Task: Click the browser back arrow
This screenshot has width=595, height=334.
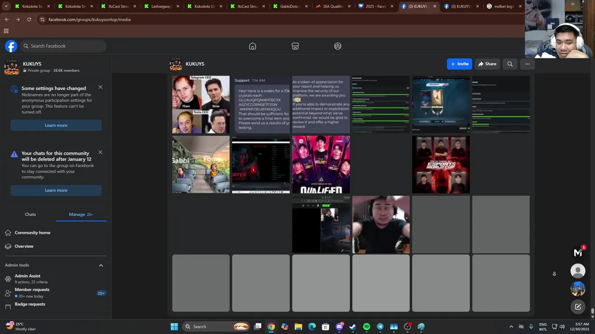Action: point(7,19)
